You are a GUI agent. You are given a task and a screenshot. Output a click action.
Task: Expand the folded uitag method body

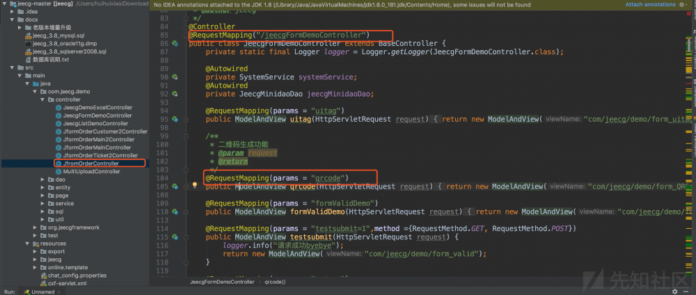point(436,119)
